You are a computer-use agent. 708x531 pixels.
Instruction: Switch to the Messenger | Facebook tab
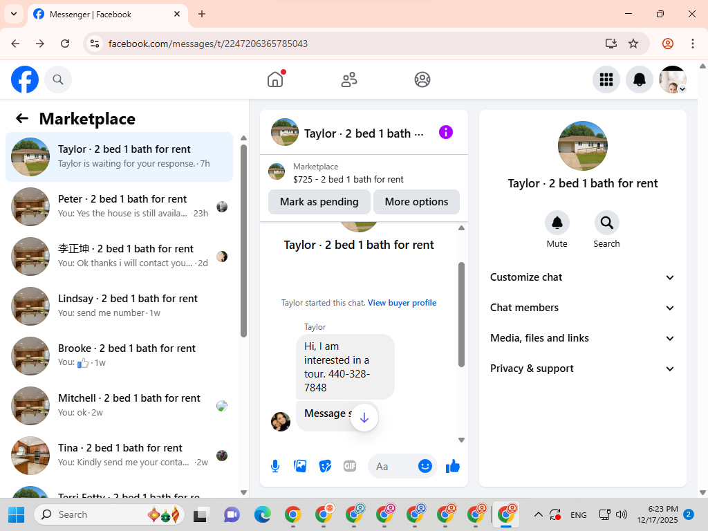click(107, 15)
